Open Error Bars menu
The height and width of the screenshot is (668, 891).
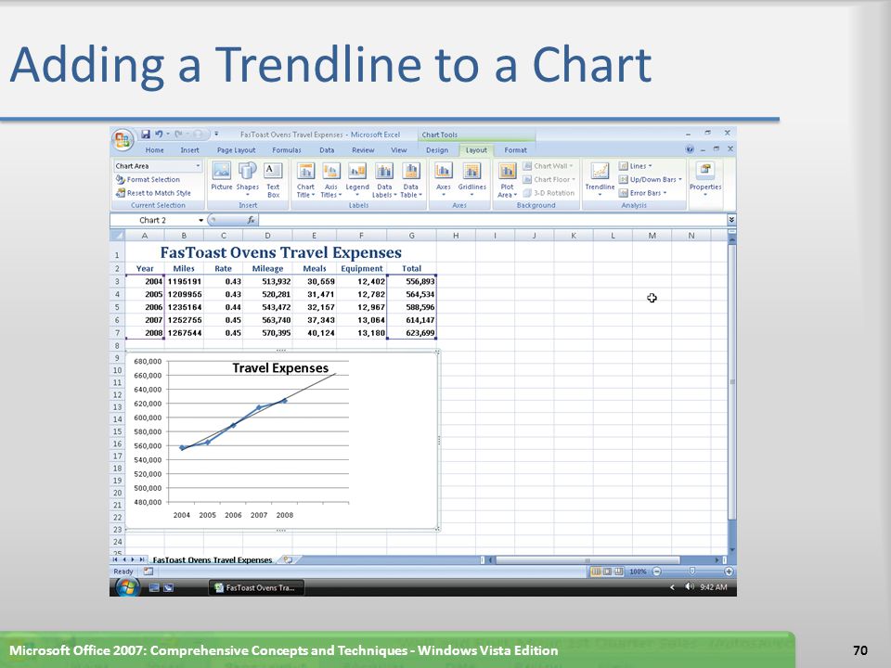pyautogui.click(x=642, y=193)
